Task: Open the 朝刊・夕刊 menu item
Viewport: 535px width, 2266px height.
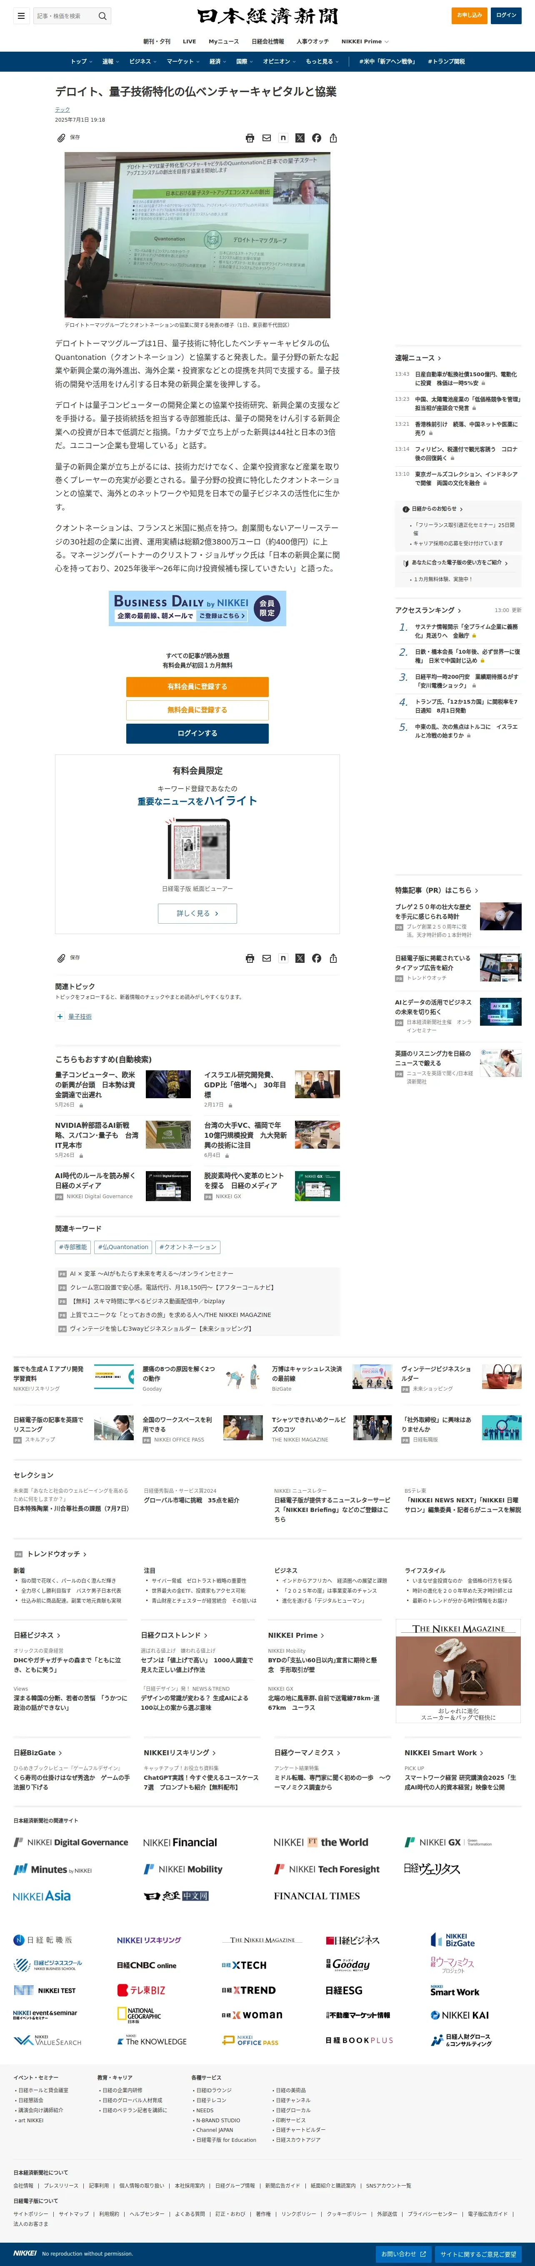Action: (x=157, y=41)
